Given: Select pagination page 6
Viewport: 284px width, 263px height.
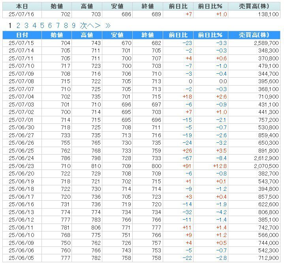Looking at the screenshot, I should click(x=50, y=26).
